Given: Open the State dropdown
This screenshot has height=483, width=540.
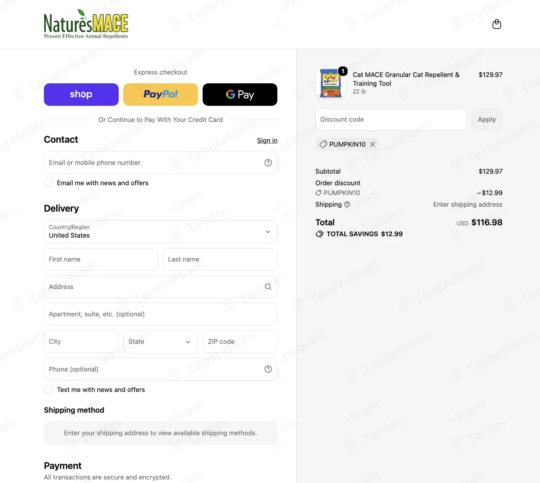Looking at the screenshot, I should [160, 341].
